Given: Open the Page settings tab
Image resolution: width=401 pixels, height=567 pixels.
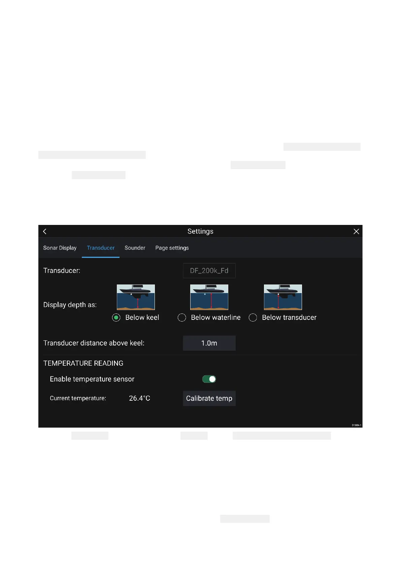Looking at the screenshot, I should (x=172, y=248).
